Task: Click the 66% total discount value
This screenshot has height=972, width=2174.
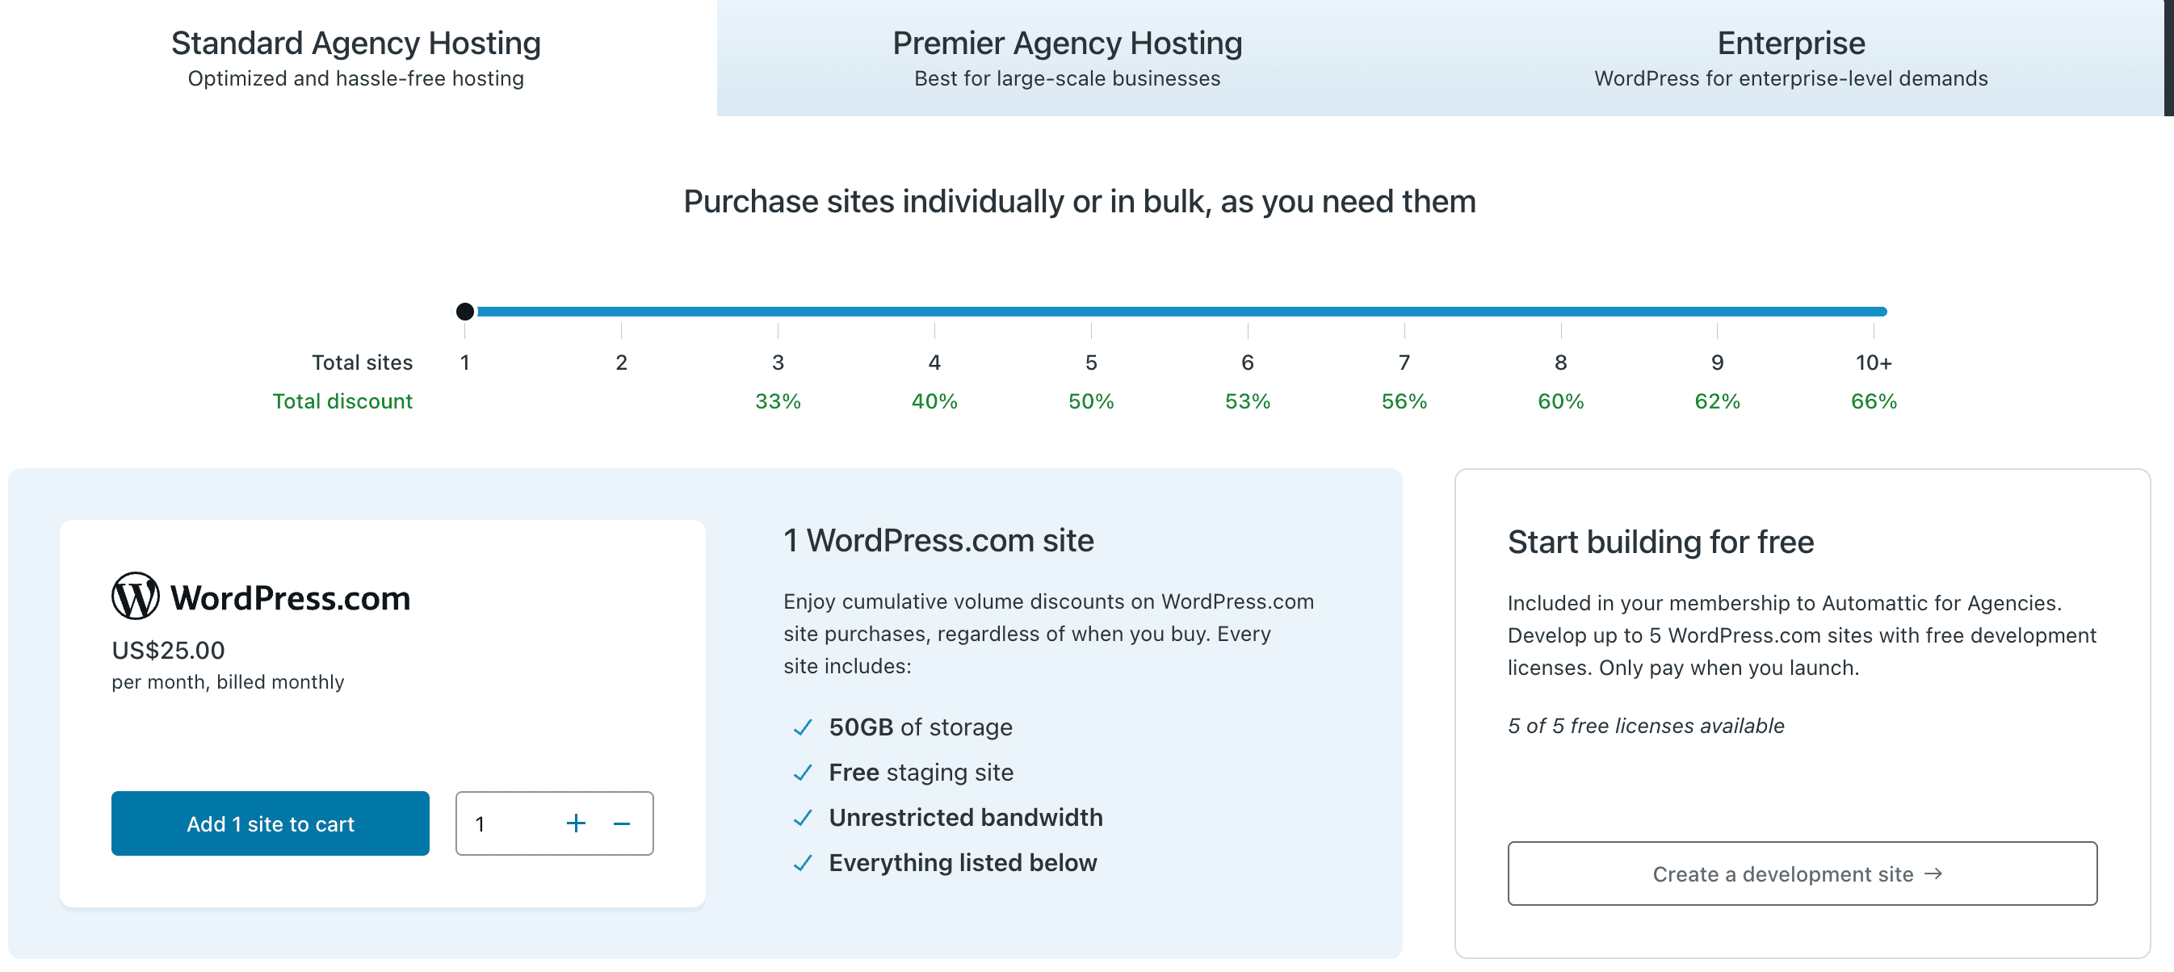Action: (x=1874, y=401)
